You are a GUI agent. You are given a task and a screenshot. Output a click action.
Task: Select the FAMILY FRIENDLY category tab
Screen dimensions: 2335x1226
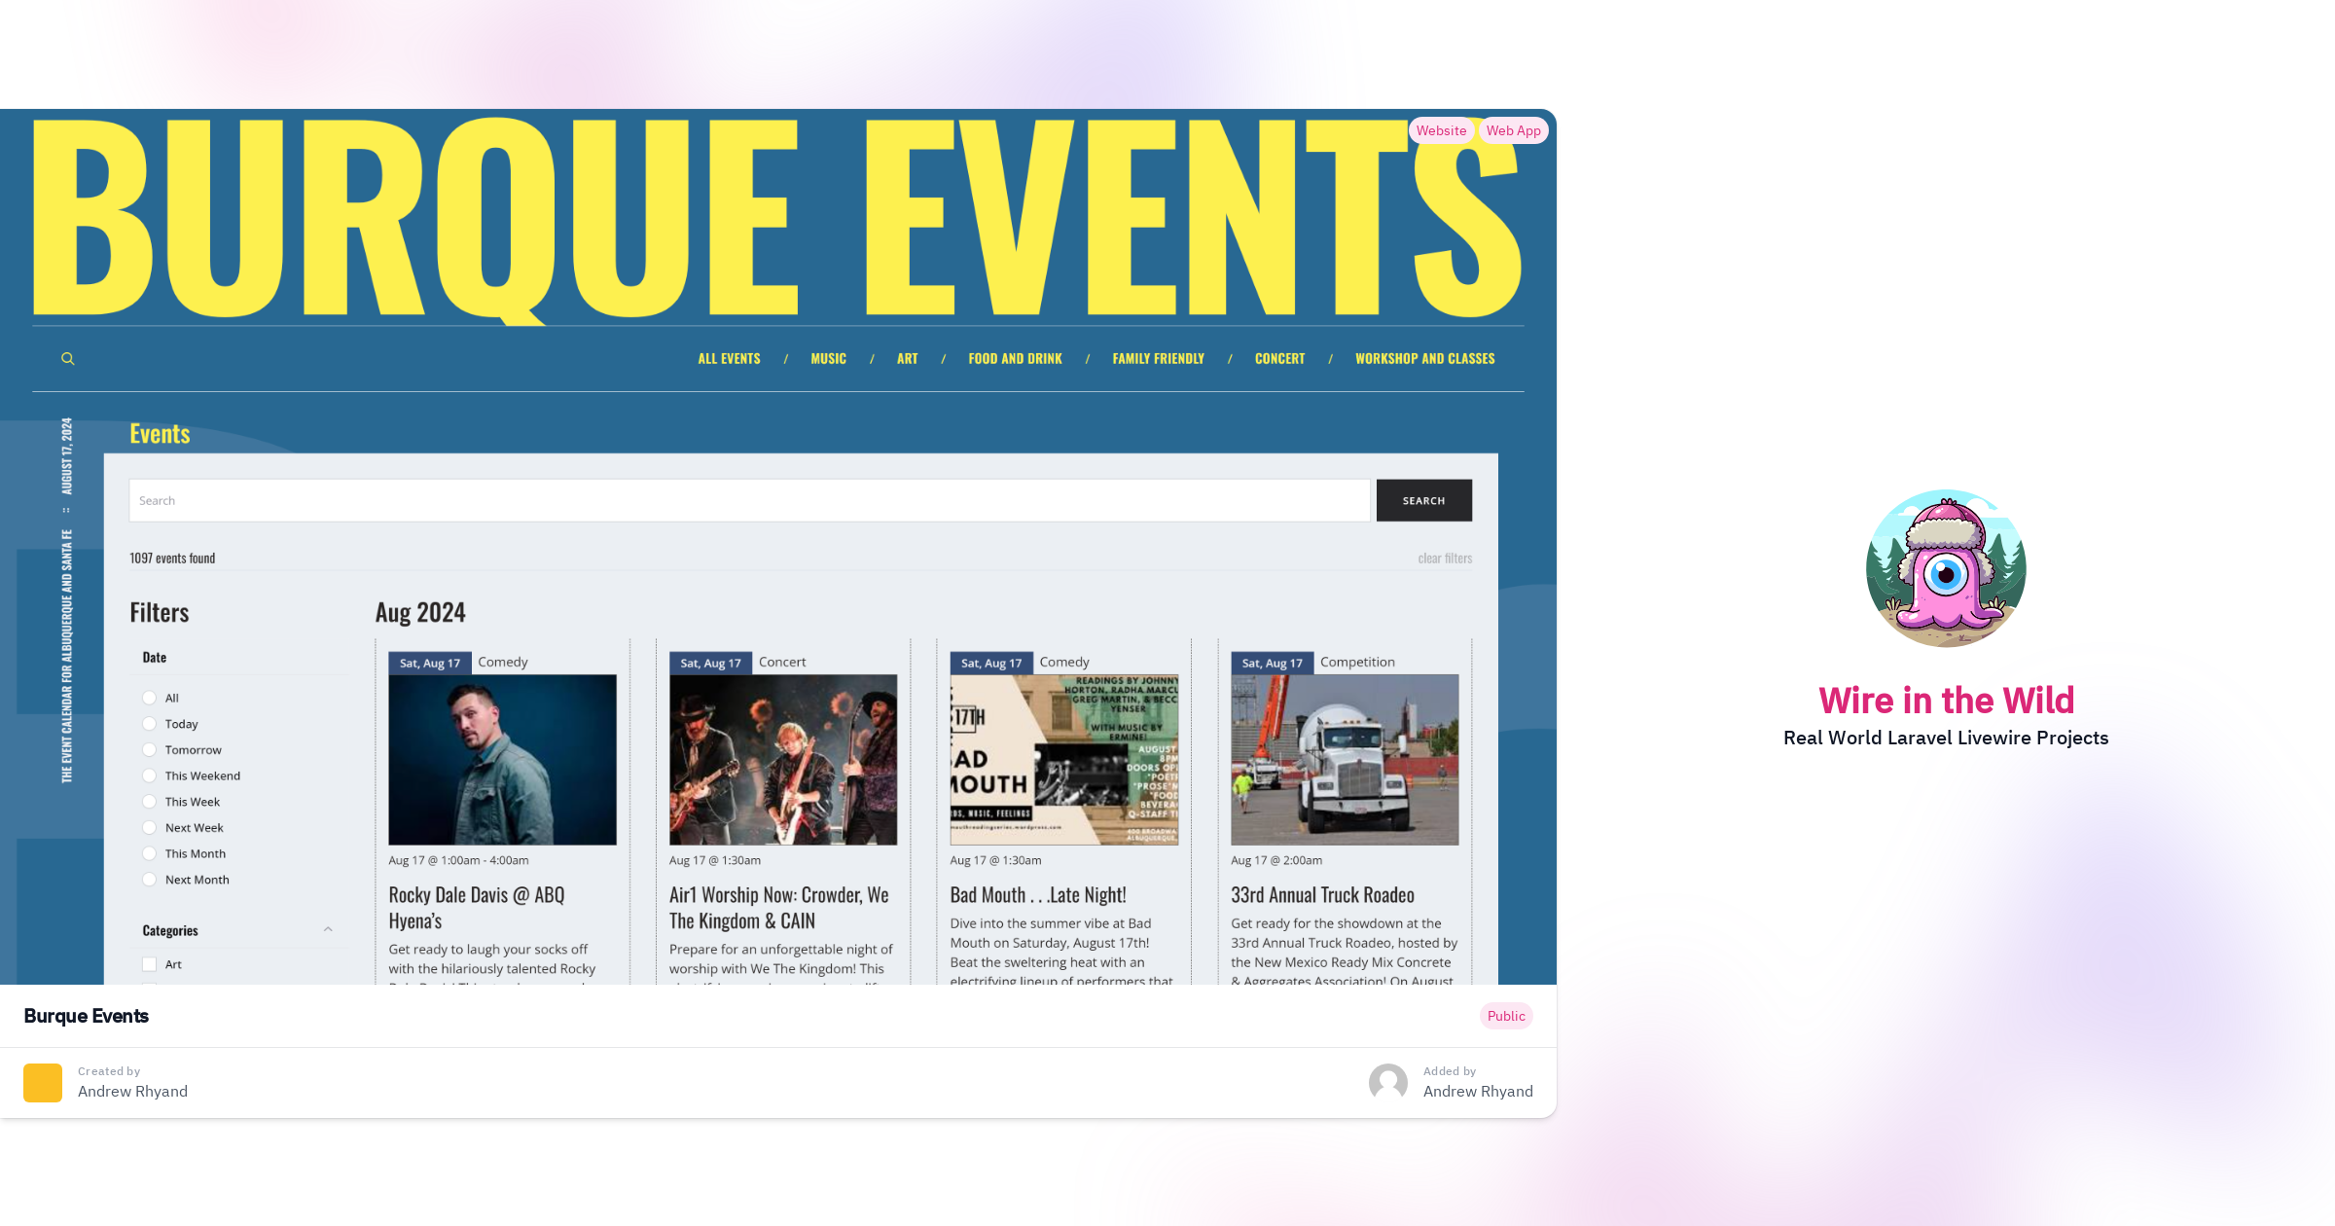(1158, 358)
